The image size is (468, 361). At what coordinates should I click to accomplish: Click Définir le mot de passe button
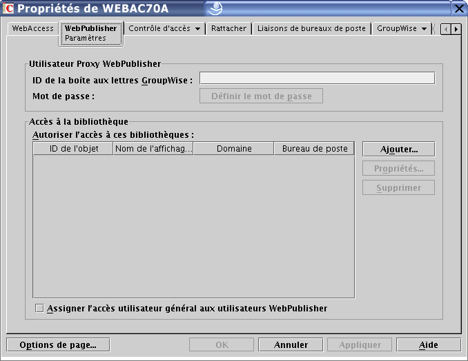[261, 96]
